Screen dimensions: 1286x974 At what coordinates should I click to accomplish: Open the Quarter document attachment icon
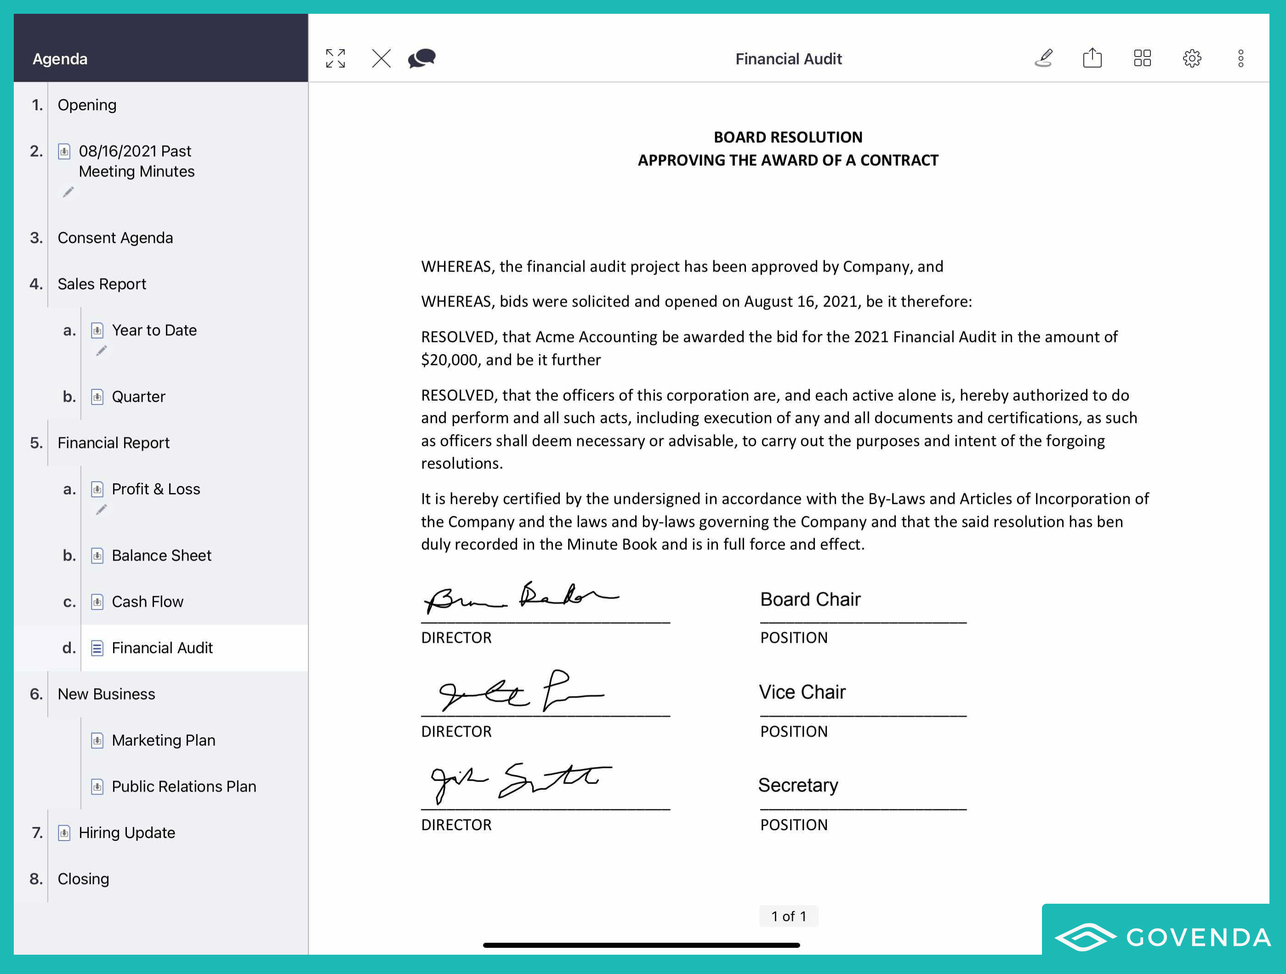[97, 396]
